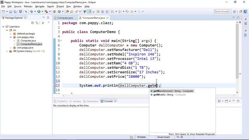This screenshot has height=140, width=249.
Task: Open the Back history dropdown arrow
Action: pos(135,12)
